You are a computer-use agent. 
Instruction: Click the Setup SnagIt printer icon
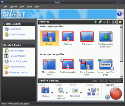[6, 61]
